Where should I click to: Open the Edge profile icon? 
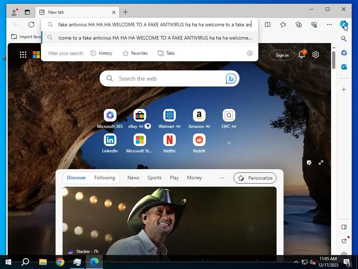[14, 12]
